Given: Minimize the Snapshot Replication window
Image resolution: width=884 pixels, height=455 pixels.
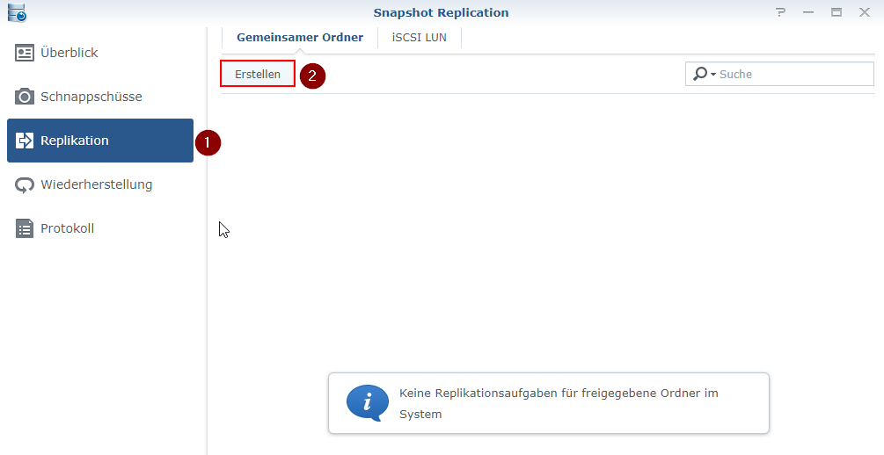Looking at the screenshot, I should [808, 12].
